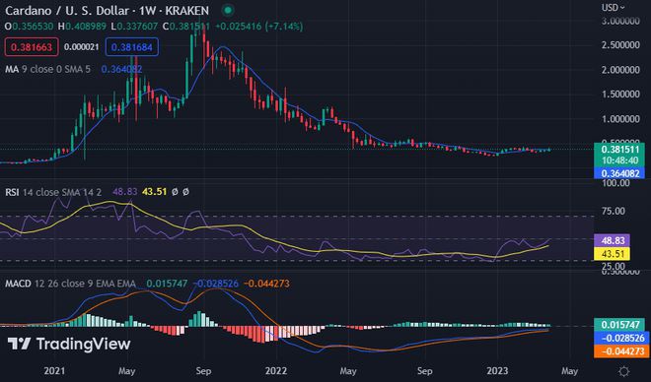Click the change value +0.025416 (+7.14%)
Image resolution: width=651 pixels, height=382 pixels.
coord(258,27)
